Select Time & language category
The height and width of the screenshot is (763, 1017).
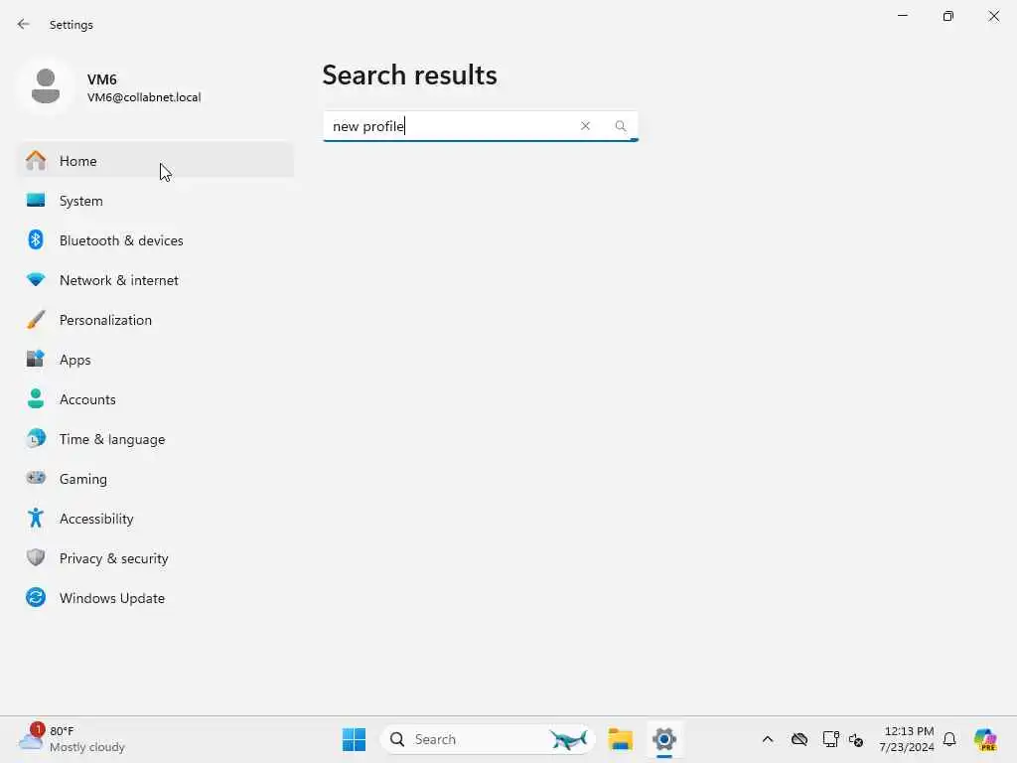coord(156,438)
